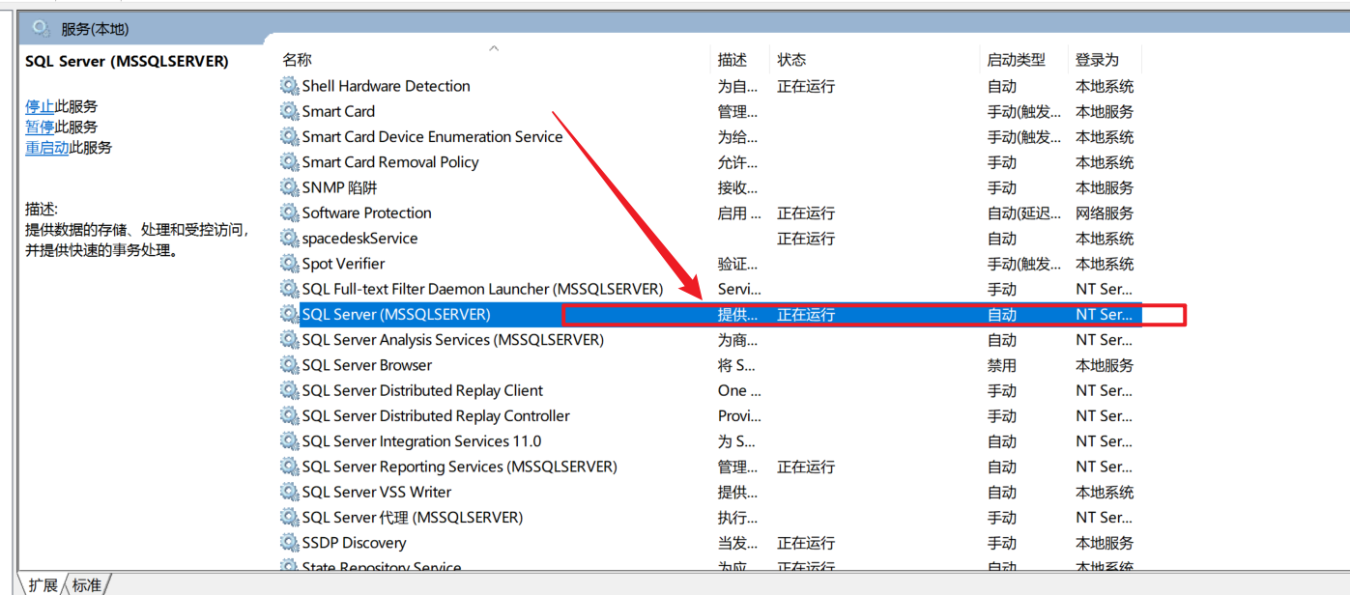Viewport: 1350px width, 595px height.
Task: Sort by the 状态 column header
Action: [791, 60]
